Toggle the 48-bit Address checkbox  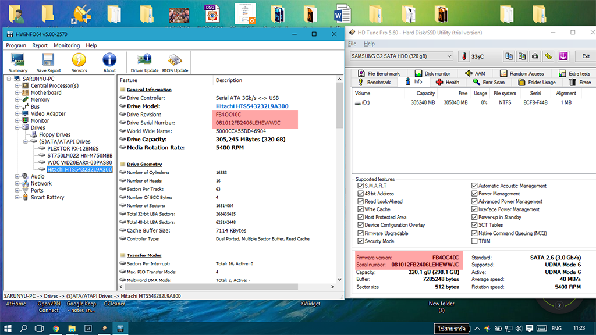360,194
